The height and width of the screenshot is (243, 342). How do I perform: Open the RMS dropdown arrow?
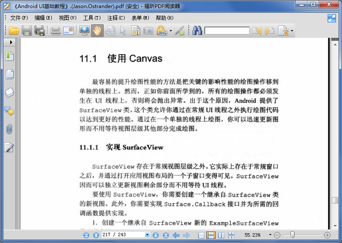tap(171, 31)
